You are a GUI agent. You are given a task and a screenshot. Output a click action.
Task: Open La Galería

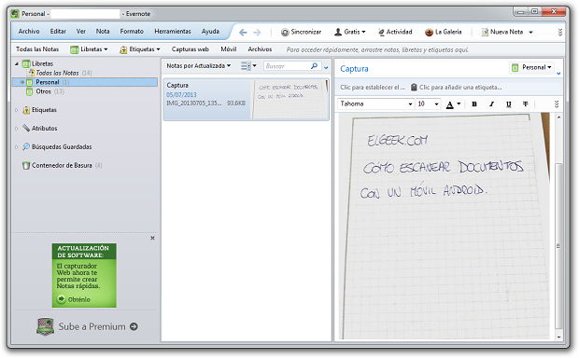(x=443, y=32)
